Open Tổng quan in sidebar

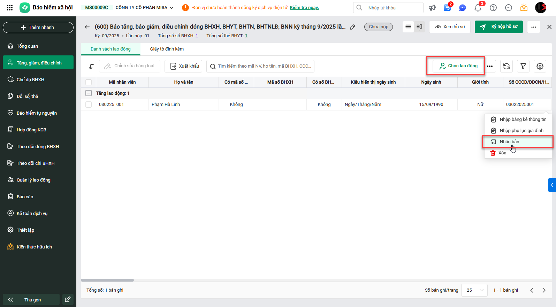tap(38, 46)
